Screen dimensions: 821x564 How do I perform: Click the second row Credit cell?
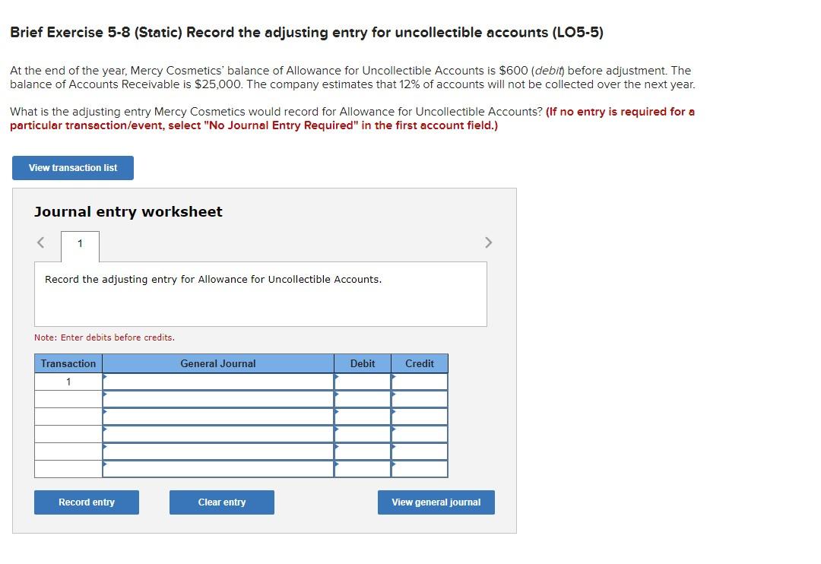(x=419, y=398)
